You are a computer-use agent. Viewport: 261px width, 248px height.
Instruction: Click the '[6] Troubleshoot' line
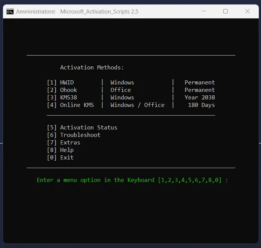pyautogui.click(x=74, y=135)
